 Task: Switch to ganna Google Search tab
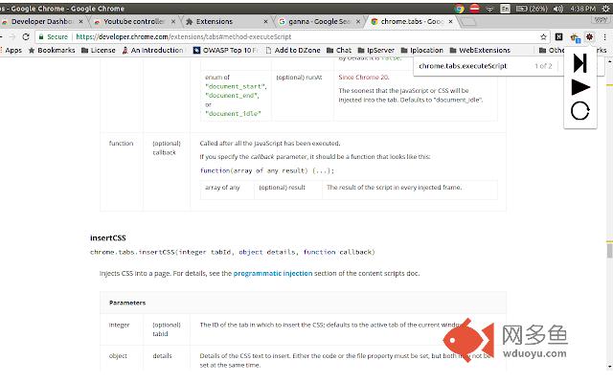tap(319, 21)
